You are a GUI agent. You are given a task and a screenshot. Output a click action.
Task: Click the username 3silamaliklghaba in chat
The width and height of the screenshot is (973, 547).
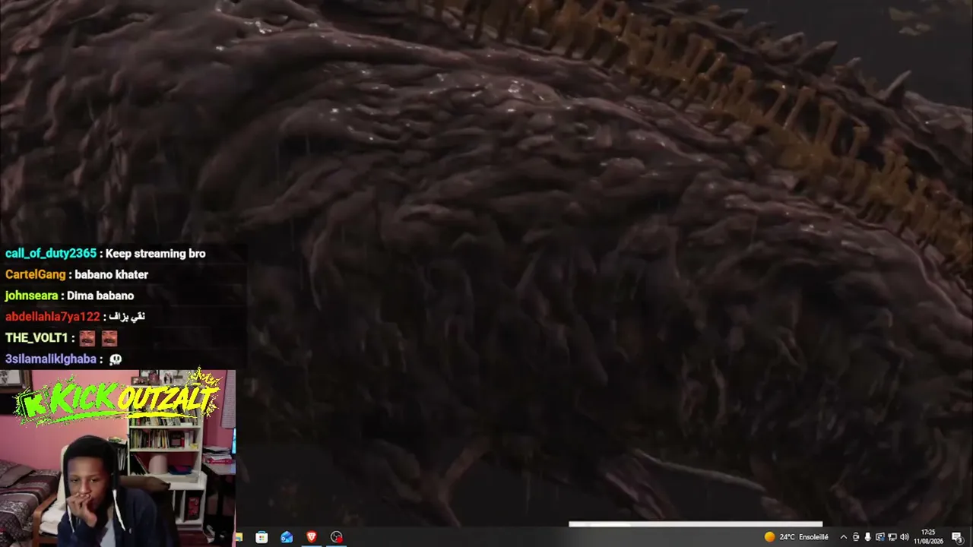pyautogui.click(x=51, y=359)
